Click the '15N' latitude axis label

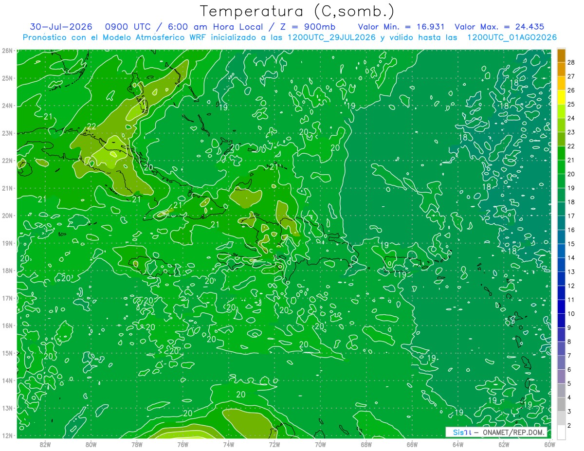point(7,353)
